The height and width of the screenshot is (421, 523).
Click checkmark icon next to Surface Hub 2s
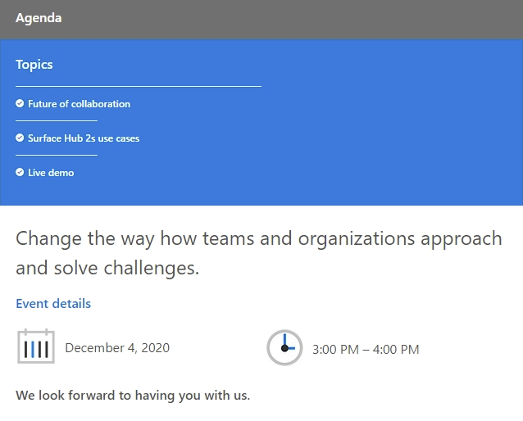(x=20, y=138)
